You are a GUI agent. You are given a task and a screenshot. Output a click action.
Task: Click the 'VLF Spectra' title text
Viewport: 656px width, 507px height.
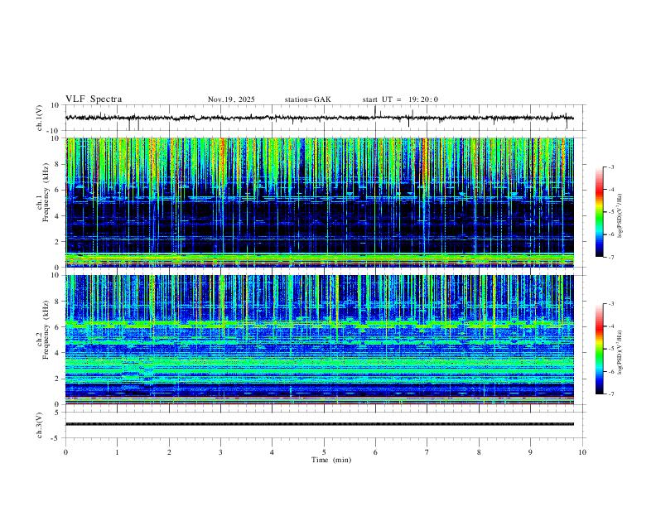94,99
